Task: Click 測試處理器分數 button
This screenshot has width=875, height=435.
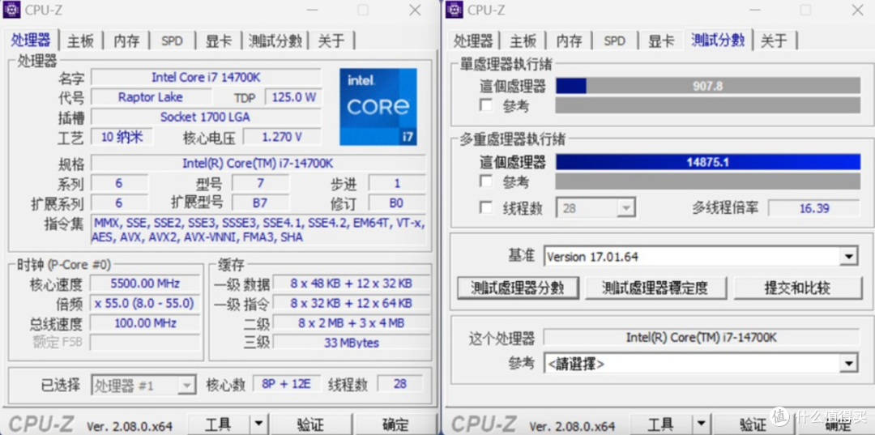Action: (x=517, y=288)
